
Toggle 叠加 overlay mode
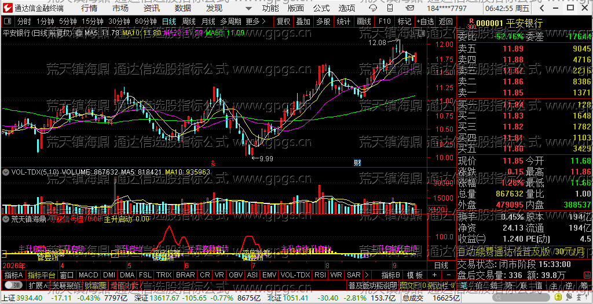(x=303, y=21)
